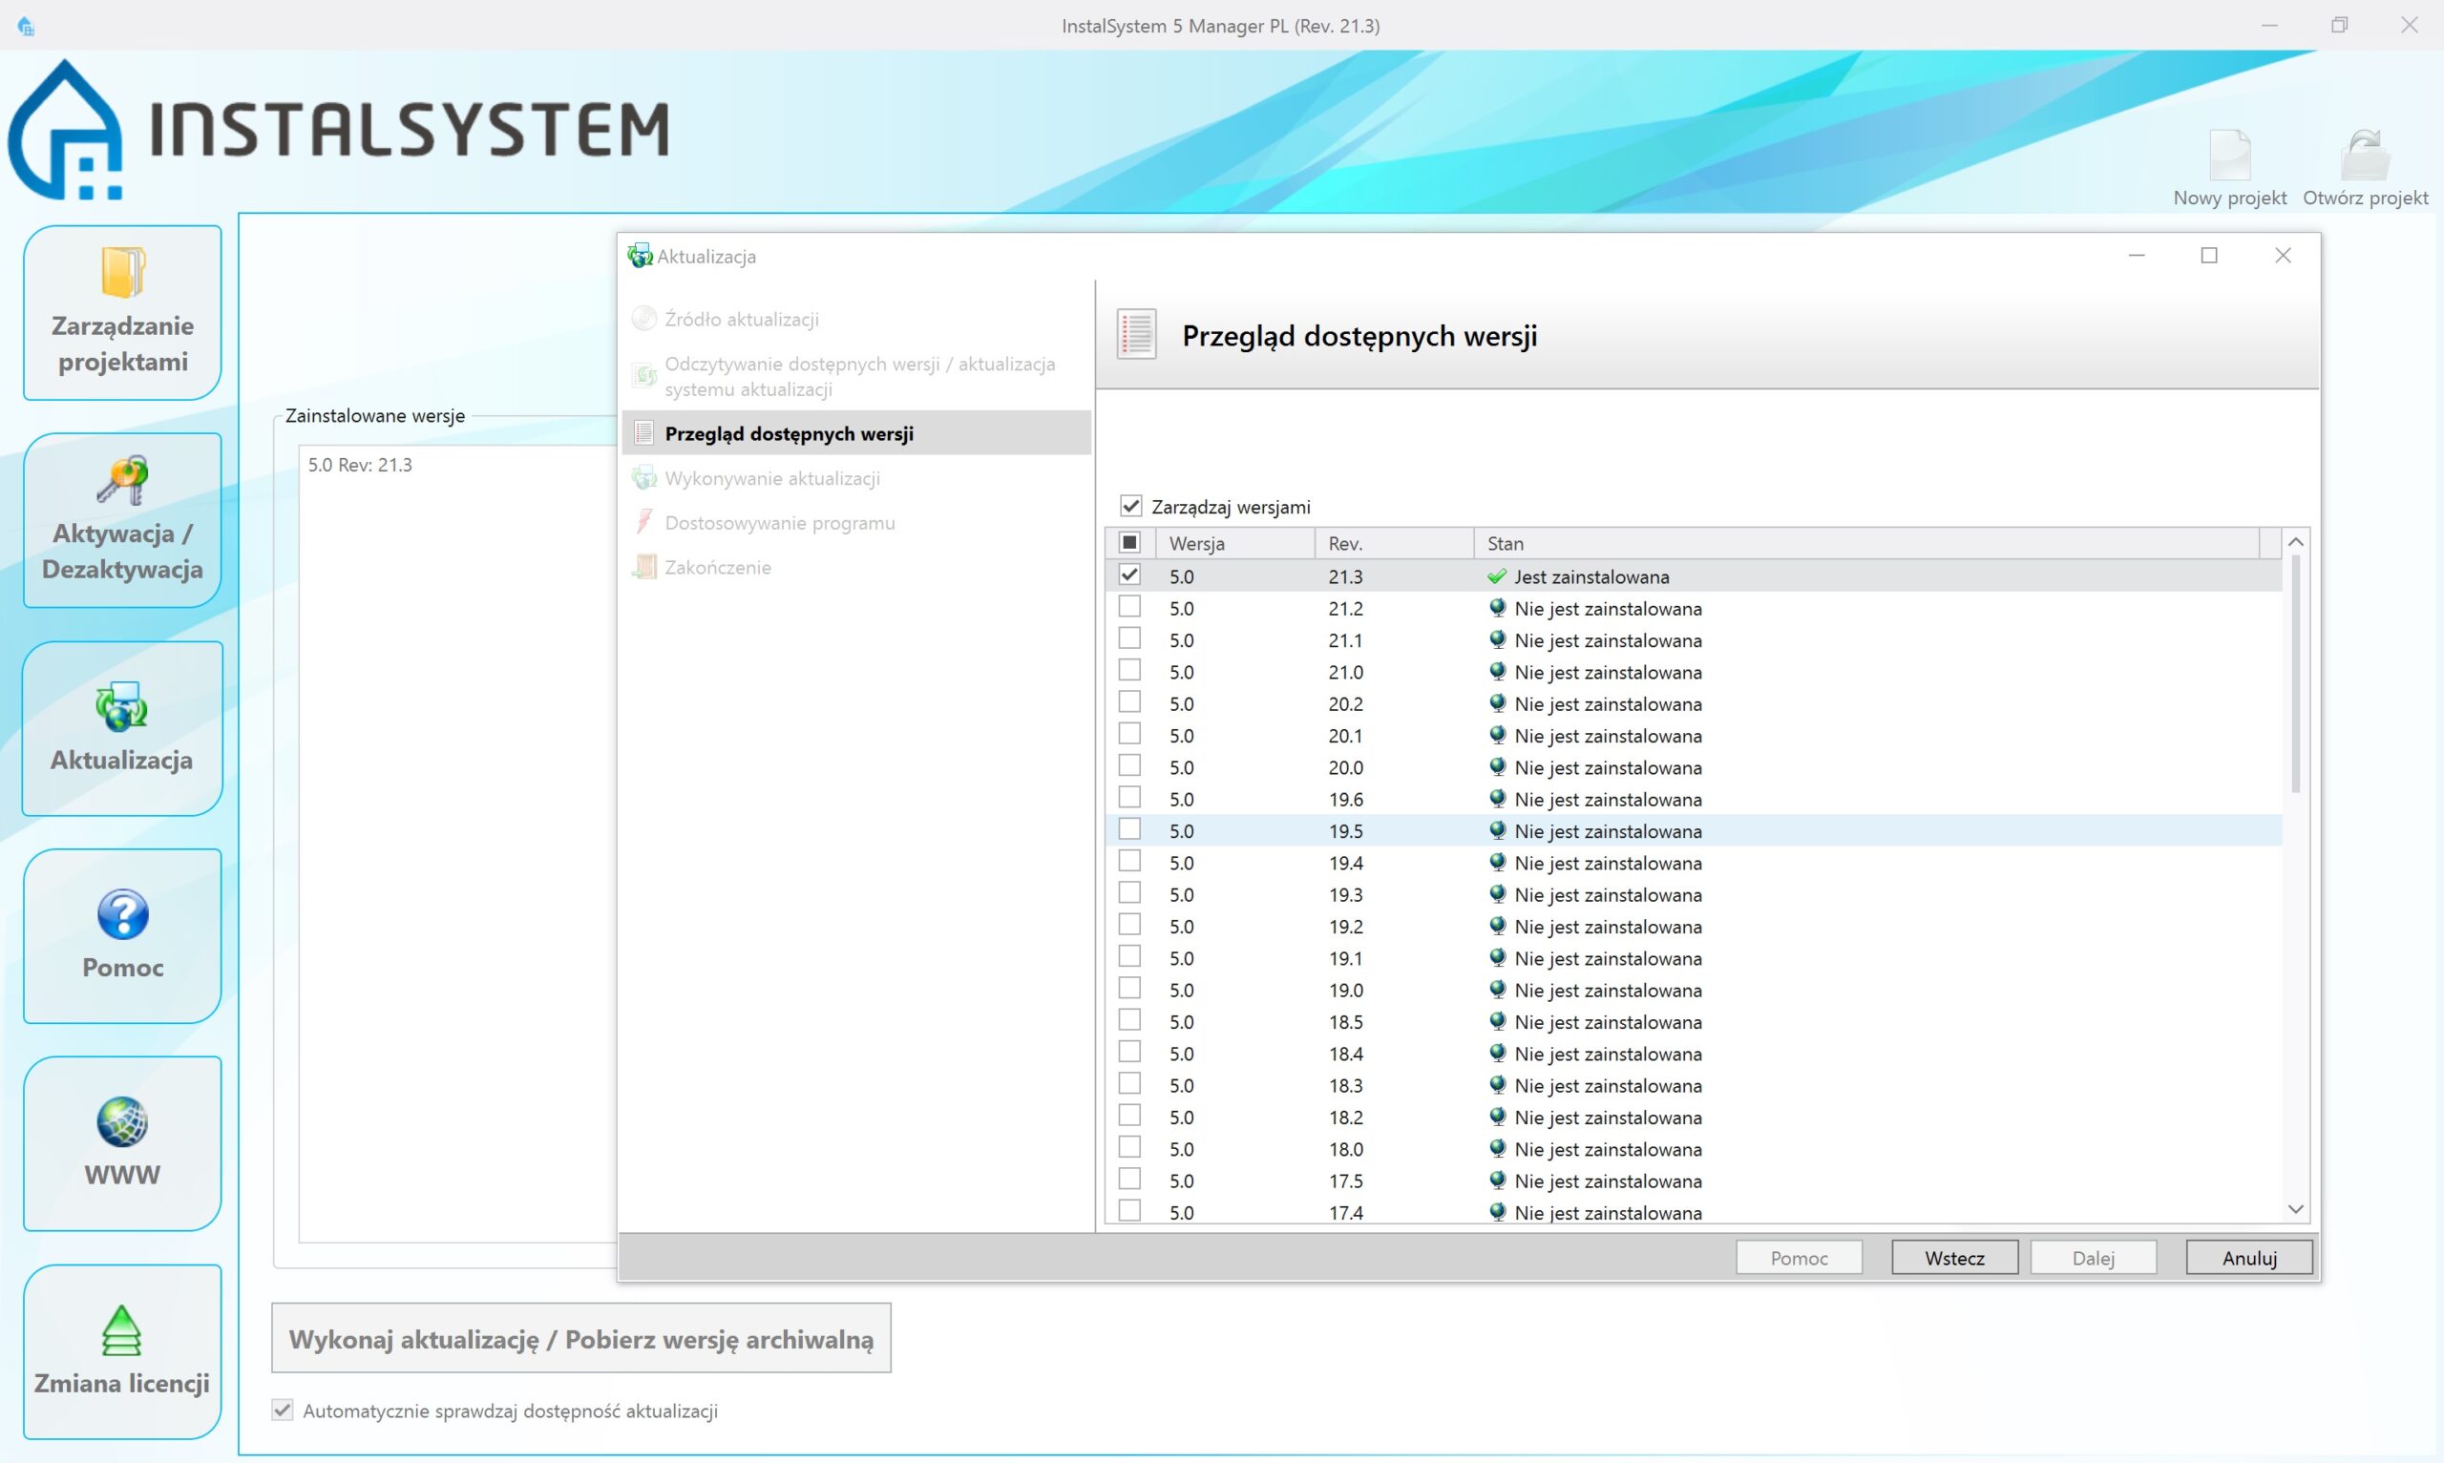
Task: Select installed version 5.0 Rev: 21.3 entry
Action: pos(360,465)
